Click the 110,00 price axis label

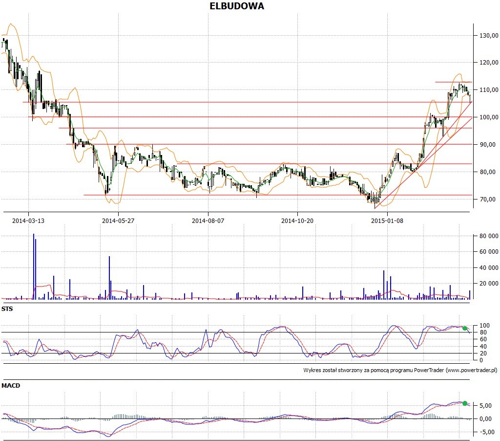coord(489,90)
